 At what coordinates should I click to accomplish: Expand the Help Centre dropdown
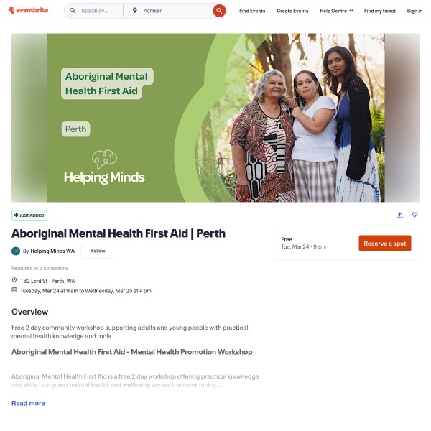point(336,11)
